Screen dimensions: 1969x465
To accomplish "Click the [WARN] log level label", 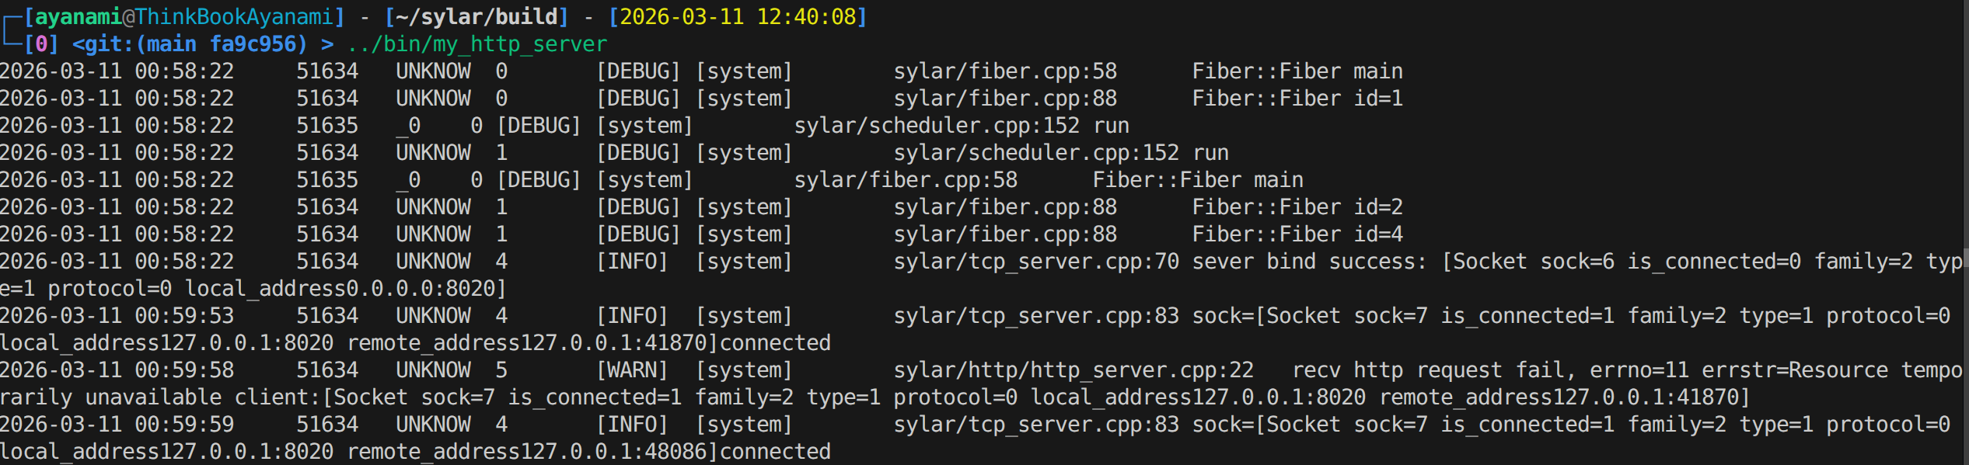I will click(632, 370).
